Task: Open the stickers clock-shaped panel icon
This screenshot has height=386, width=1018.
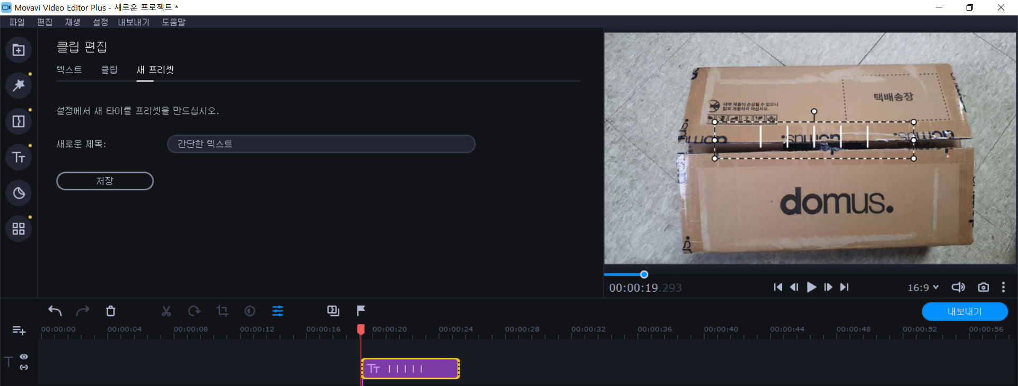Action: pos(19,193)
